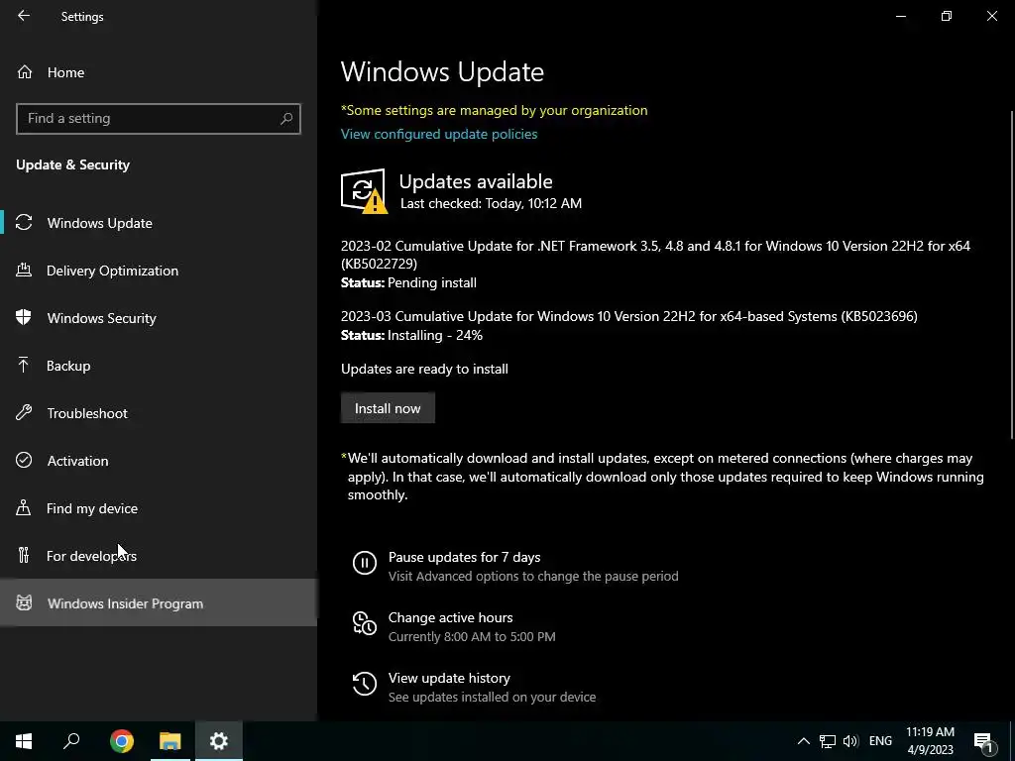Open Activation settings
Viewport: 1015px width, 761px height.
pos(159,461)
